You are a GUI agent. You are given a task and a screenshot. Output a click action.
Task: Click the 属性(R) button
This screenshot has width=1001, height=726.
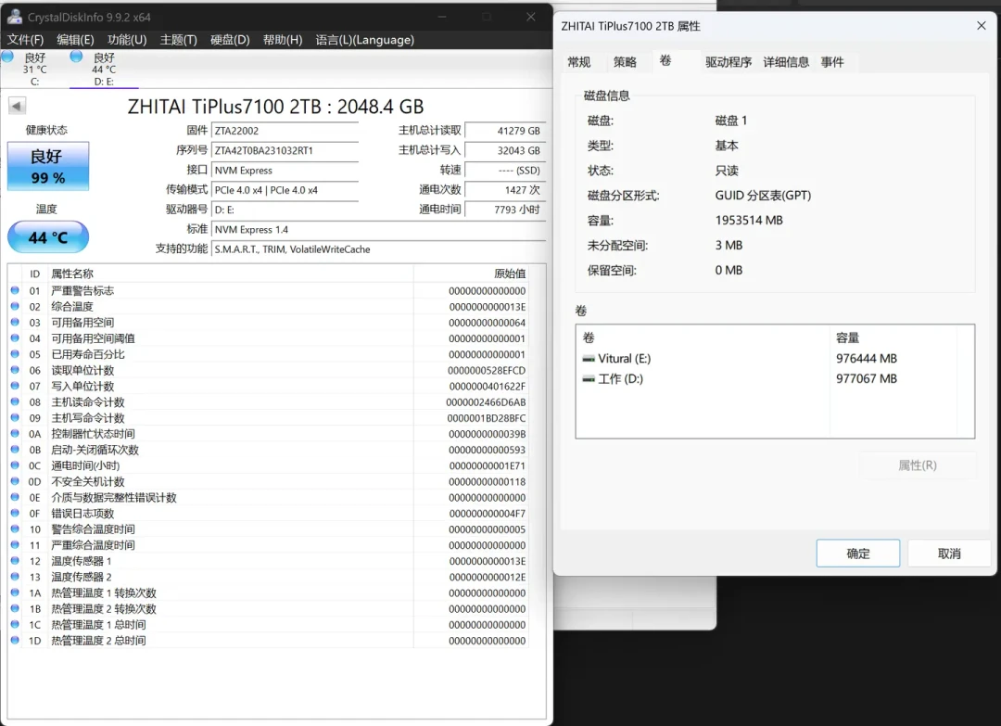(918, 465)
